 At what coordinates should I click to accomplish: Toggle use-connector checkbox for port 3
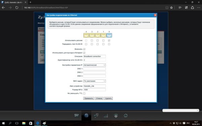tap(92, 41)
